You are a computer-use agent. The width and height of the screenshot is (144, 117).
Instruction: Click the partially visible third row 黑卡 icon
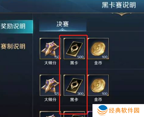click(74, 114)
